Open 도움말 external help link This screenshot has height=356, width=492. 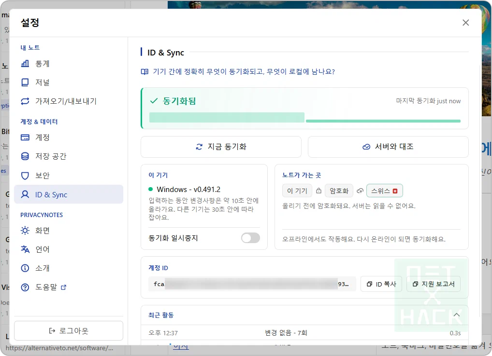click(43, 287)
